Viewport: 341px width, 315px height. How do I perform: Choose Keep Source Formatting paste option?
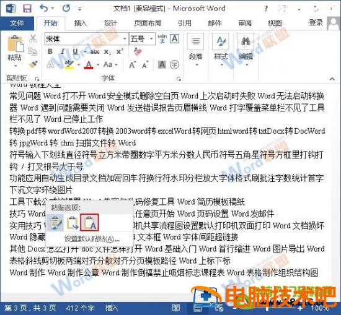point(55,223)
